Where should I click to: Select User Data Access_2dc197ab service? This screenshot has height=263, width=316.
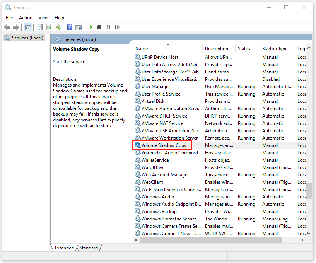click(x=220, y=65)
